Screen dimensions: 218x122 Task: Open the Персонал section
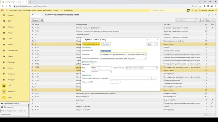[11, 62]
